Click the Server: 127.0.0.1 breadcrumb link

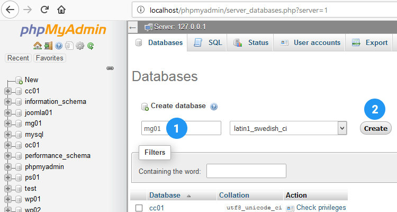[180, 27]
